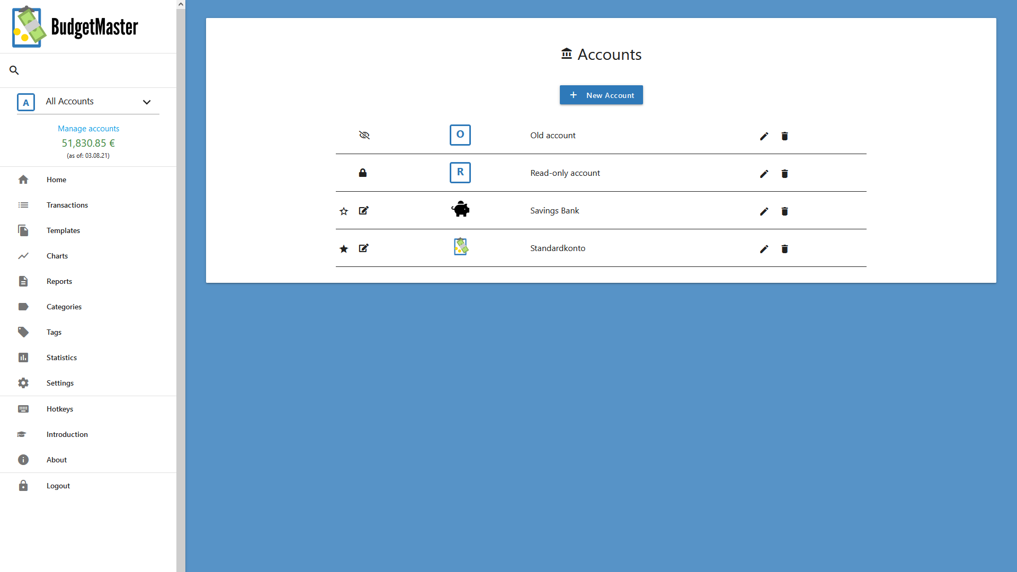Click the Logout label
This screenshot has height=572, width=1017.
tap(58, 486)
